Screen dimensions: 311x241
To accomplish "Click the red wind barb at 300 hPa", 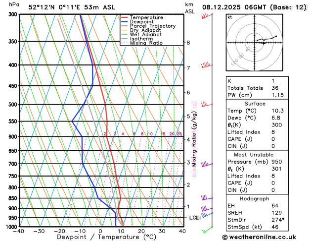I will pos(207,16).
